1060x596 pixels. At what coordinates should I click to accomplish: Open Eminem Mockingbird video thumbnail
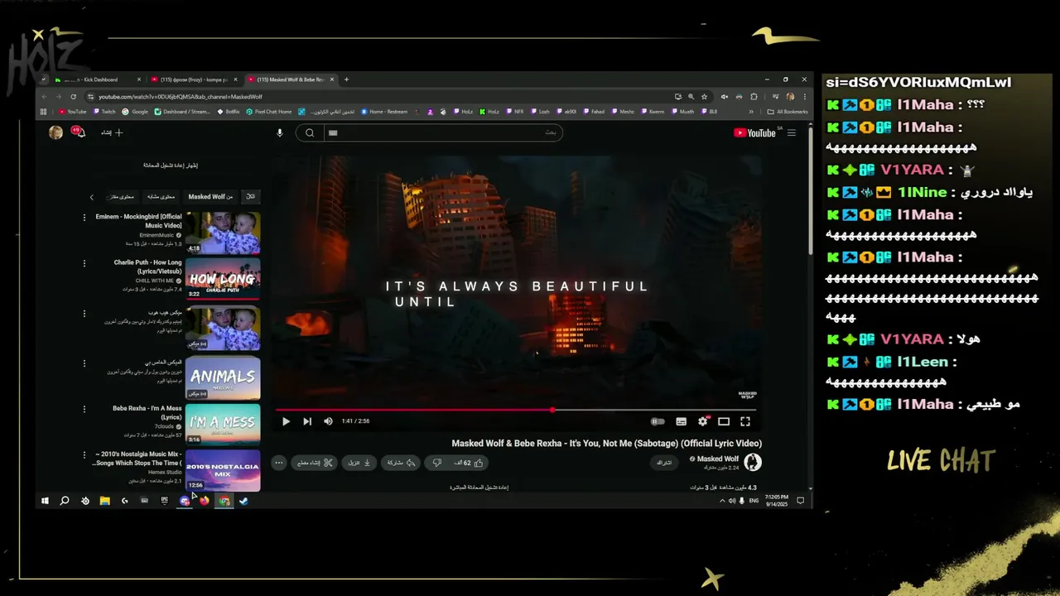(x=223, y=233)
